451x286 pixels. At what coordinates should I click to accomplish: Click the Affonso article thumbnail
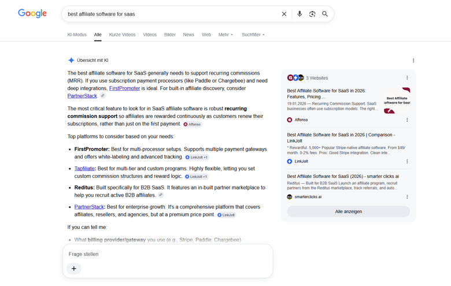397,101
